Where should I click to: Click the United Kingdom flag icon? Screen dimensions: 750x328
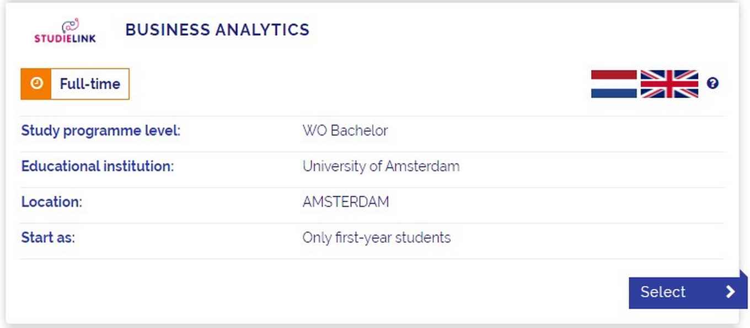pyautogui.click(x=669, y=84)
